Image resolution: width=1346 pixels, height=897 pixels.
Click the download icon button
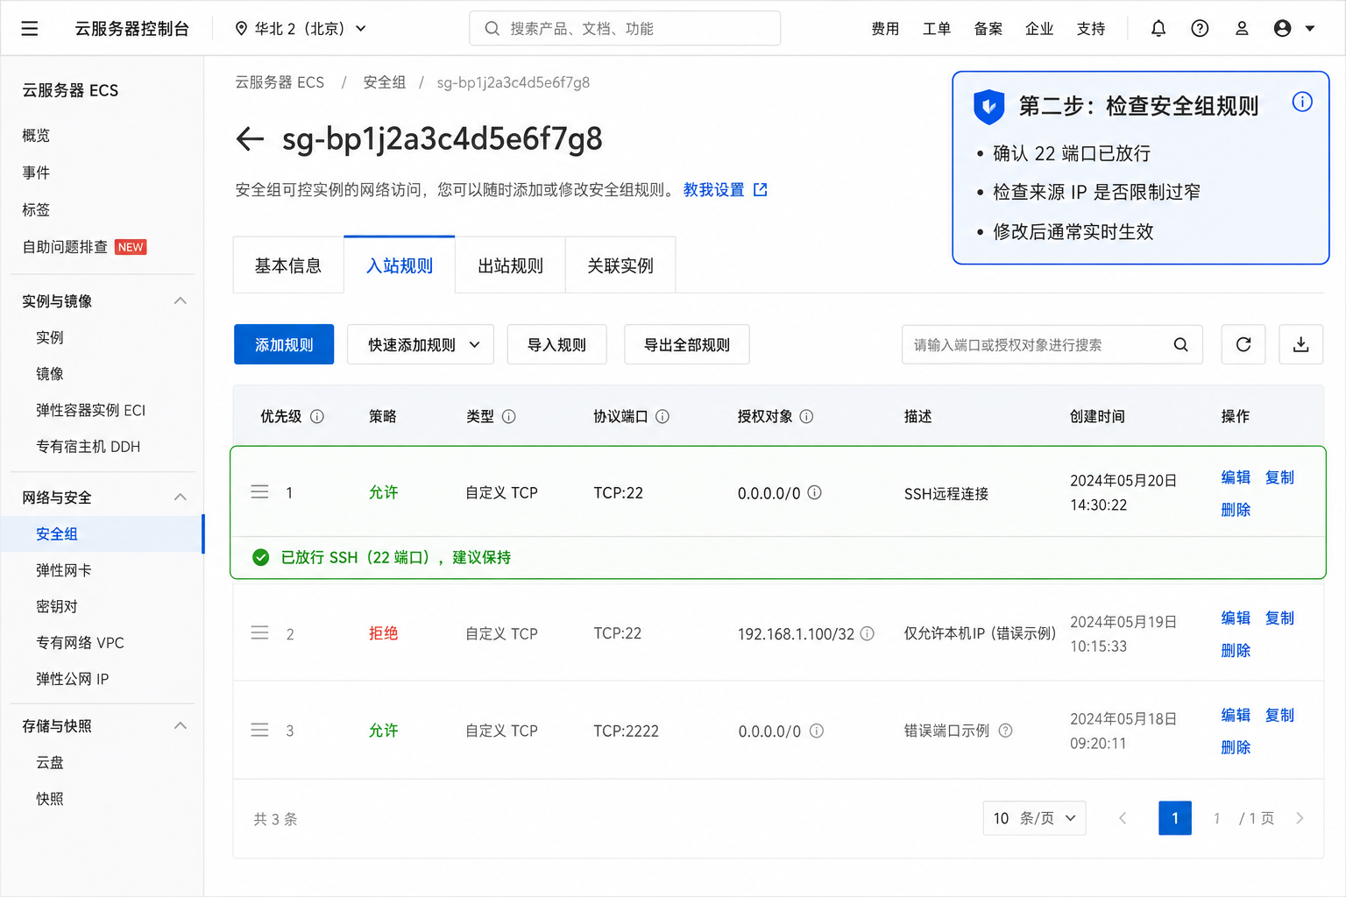tap(1301, 344)
